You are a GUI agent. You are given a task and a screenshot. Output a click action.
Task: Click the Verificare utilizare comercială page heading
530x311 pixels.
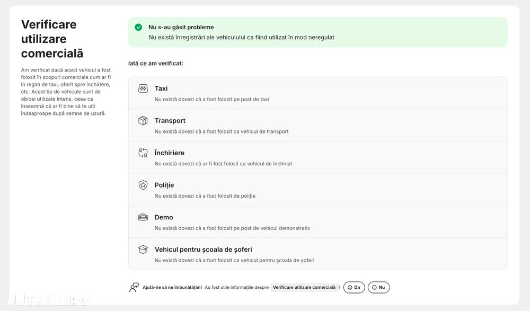coord(52,39)
